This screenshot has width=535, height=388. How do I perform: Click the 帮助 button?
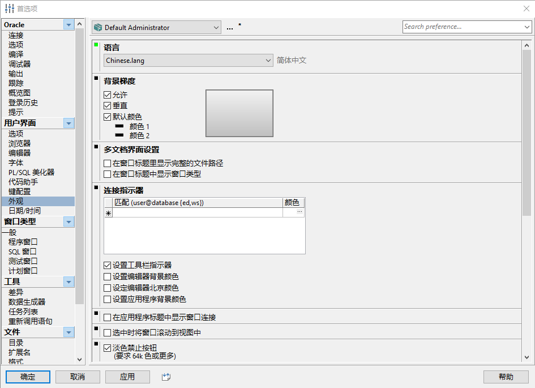pos(506,377)
